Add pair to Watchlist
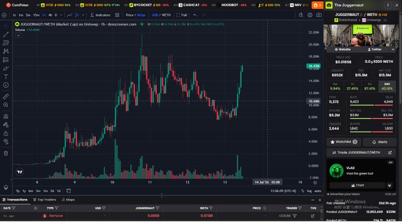Image resolution: width=402 pixels, height=222 pixels. [x=343, y=142]
